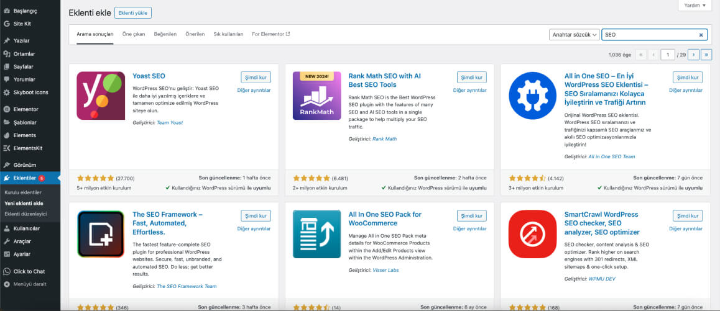The width and height of the screenshot is (720, 311).
Task: Click The SEO Framework plugin logo
Action: pyautogui.click(x=101, y=234)
